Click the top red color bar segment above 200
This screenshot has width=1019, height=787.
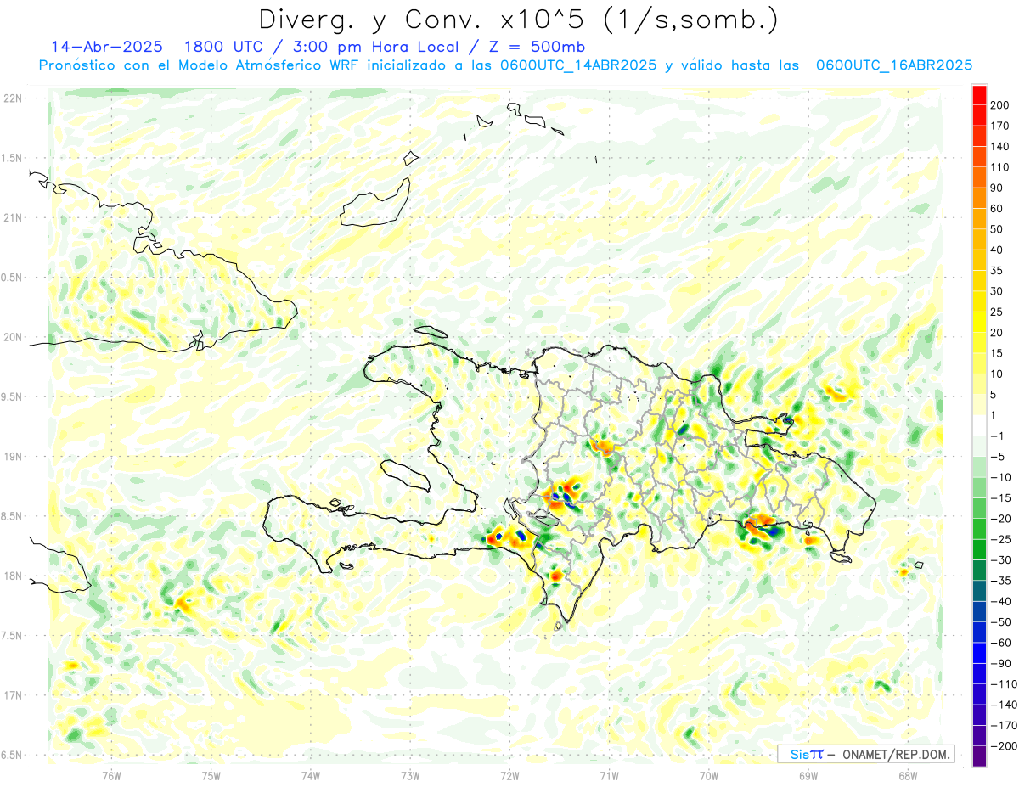[x=979, y=93]
